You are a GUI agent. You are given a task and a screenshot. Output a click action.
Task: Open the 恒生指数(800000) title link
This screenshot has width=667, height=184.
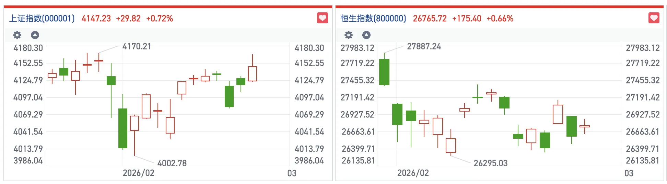(x=373, y=19)
